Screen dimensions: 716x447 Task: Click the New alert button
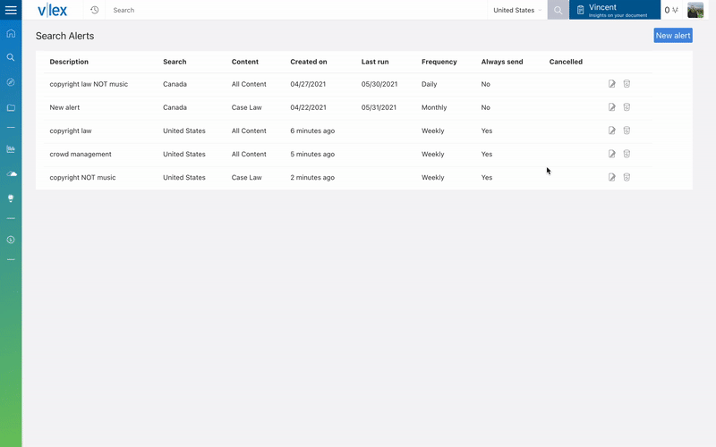(673, 36)
